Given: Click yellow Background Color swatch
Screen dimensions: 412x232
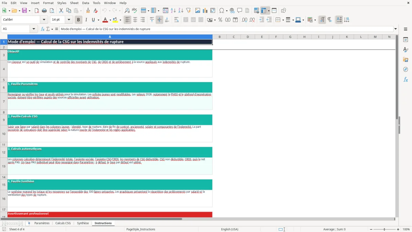Looking at the screenshot, I should (115, 20).
